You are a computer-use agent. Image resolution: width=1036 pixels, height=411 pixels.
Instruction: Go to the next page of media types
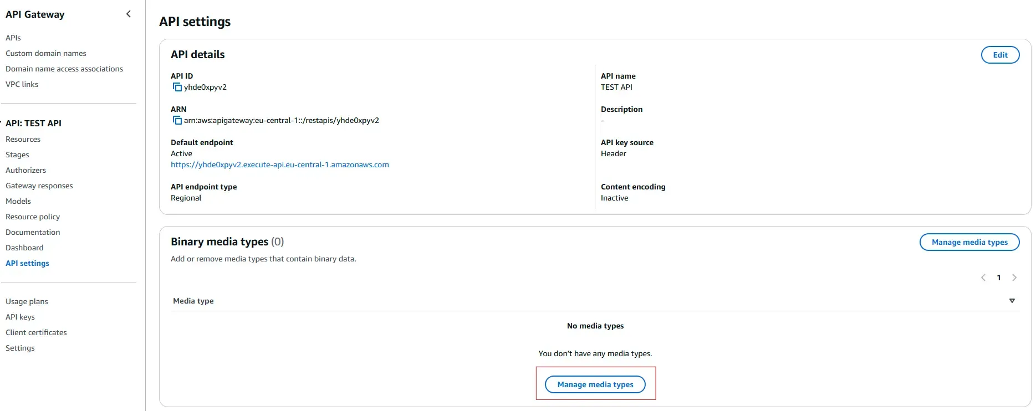pyautogui.click(x=1015, y=278)
